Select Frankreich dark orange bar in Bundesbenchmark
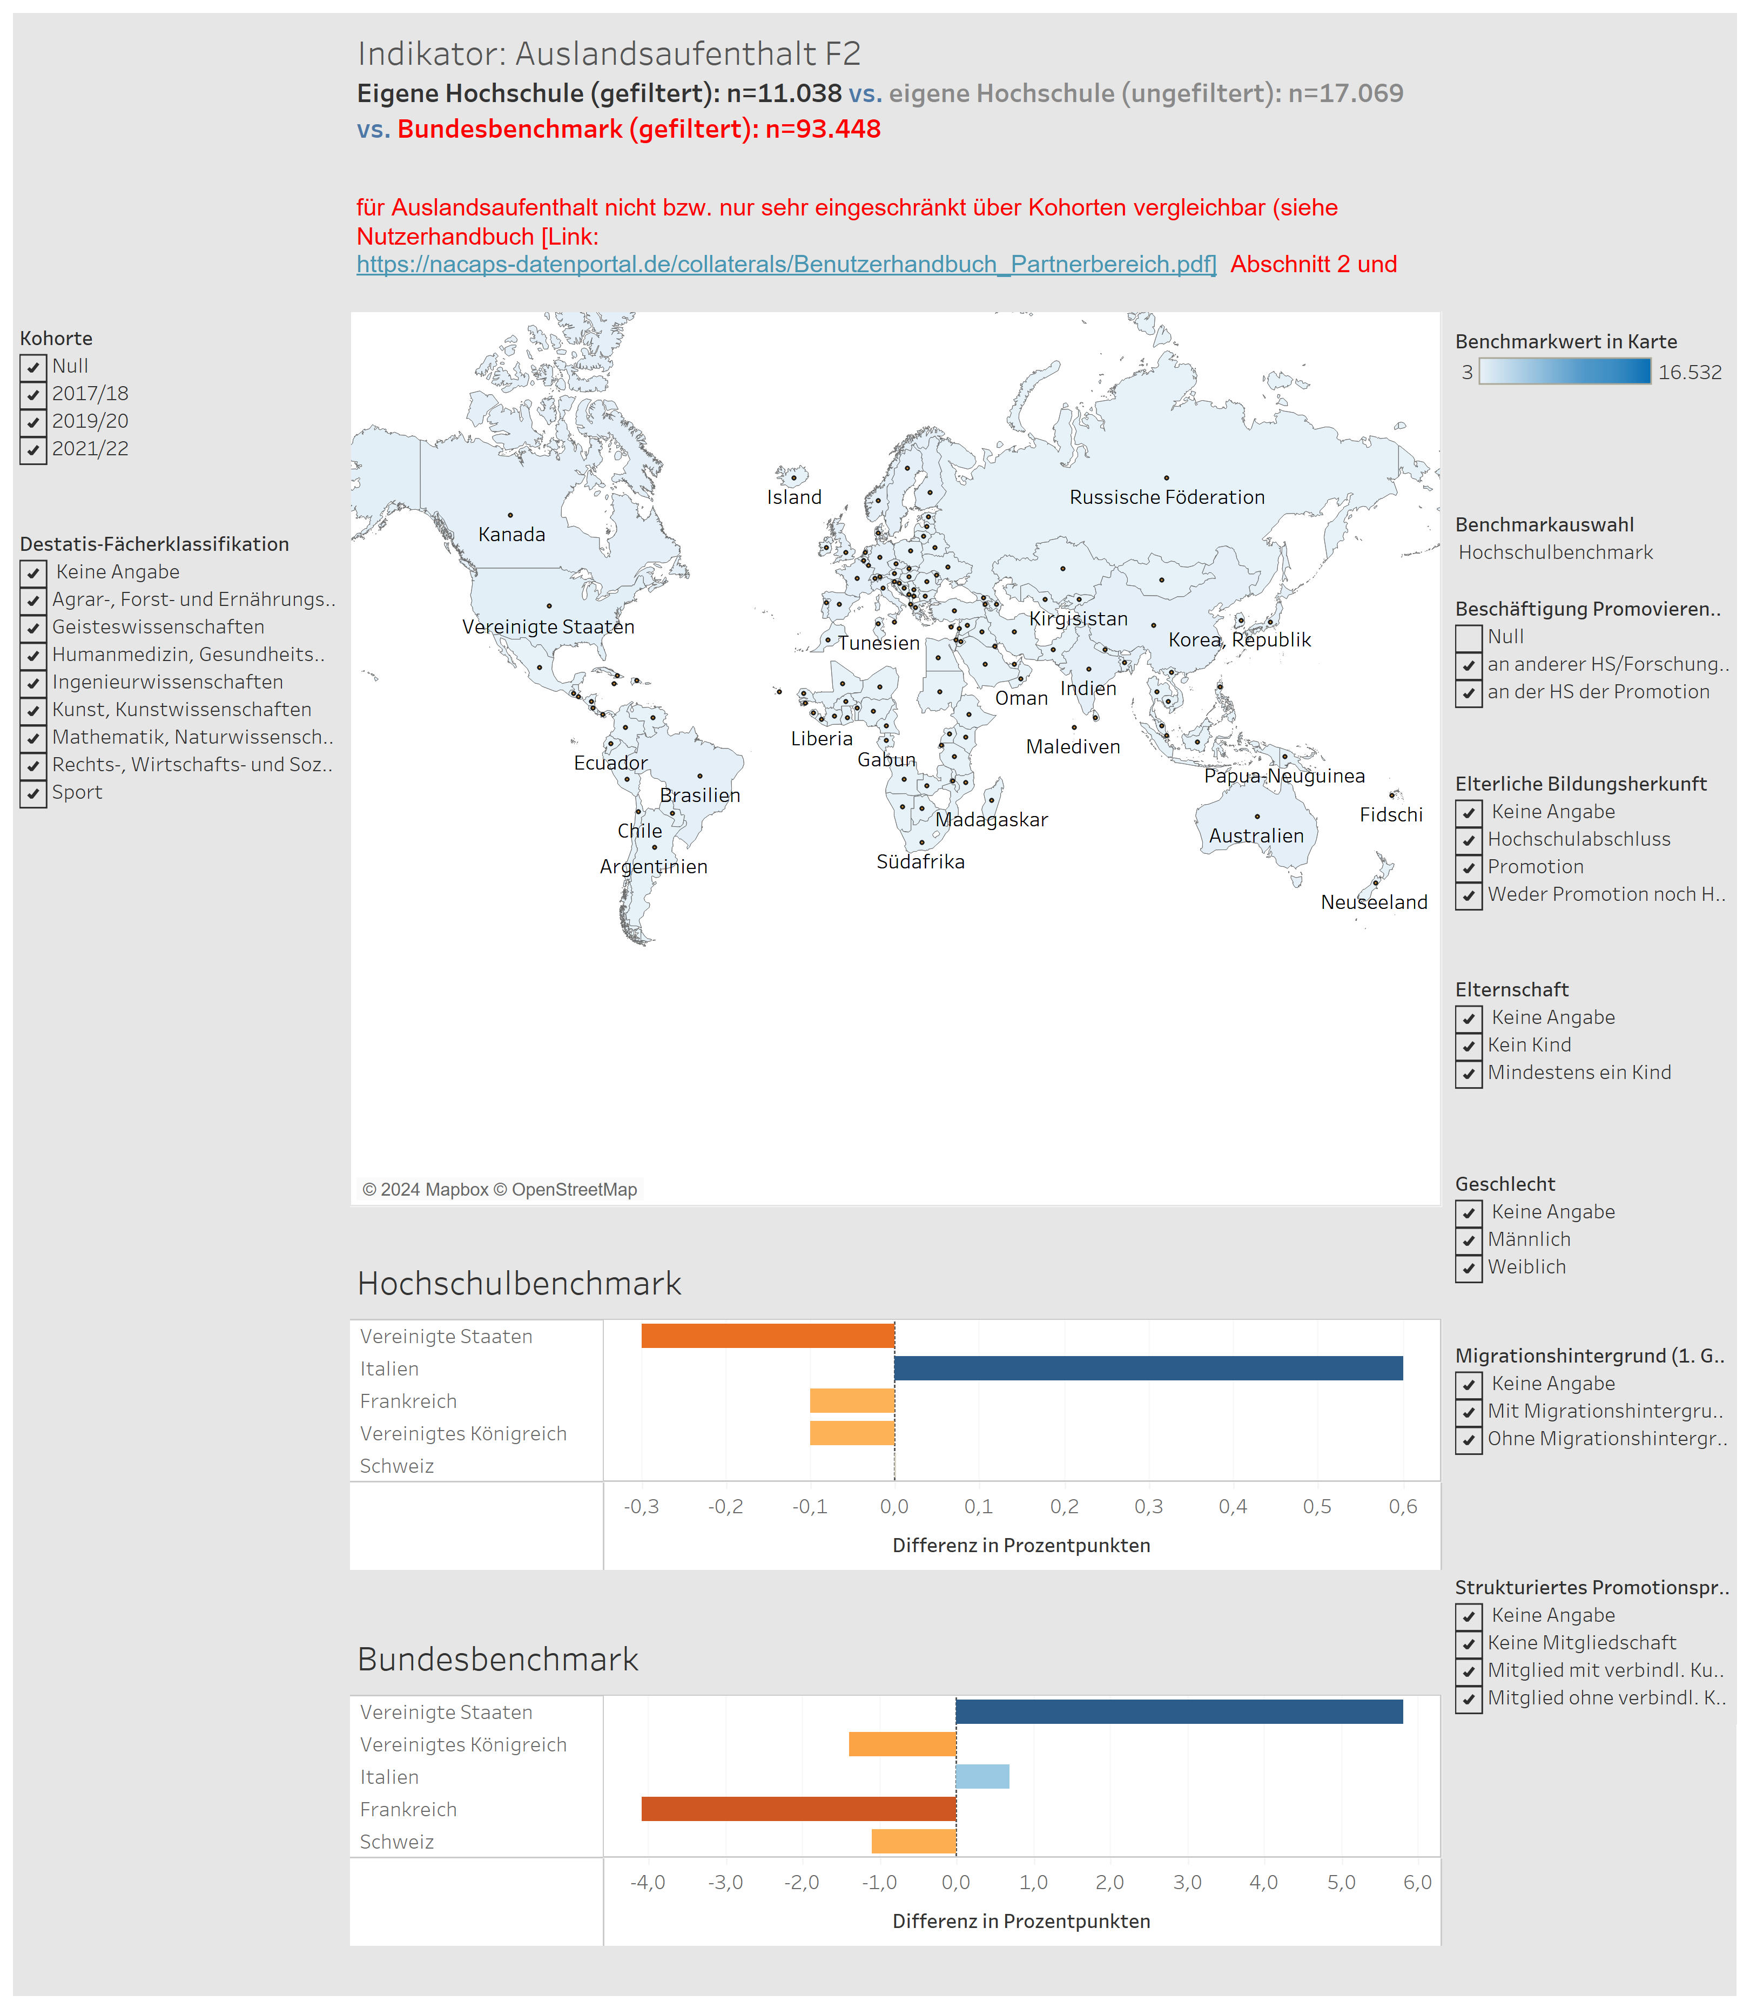 (799, 1809)
